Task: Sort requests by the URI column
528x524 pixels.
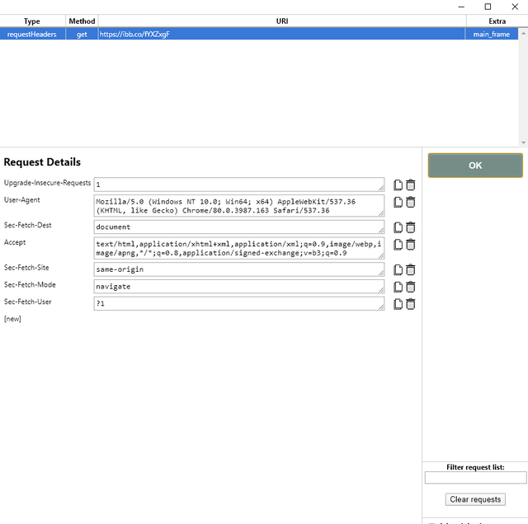Action: tap(282, 21)
